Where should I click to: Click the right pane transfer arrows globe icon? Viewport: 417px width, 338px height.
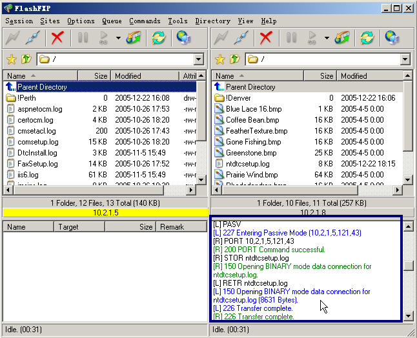click(342, 37)
